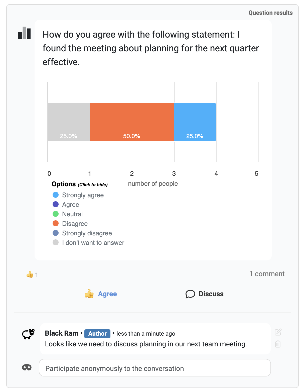Click the gray 25.0% bar segment
Image resolution: width=305 pixels, height=391 pixels.
pyautogui.click(x=69, y=122)
